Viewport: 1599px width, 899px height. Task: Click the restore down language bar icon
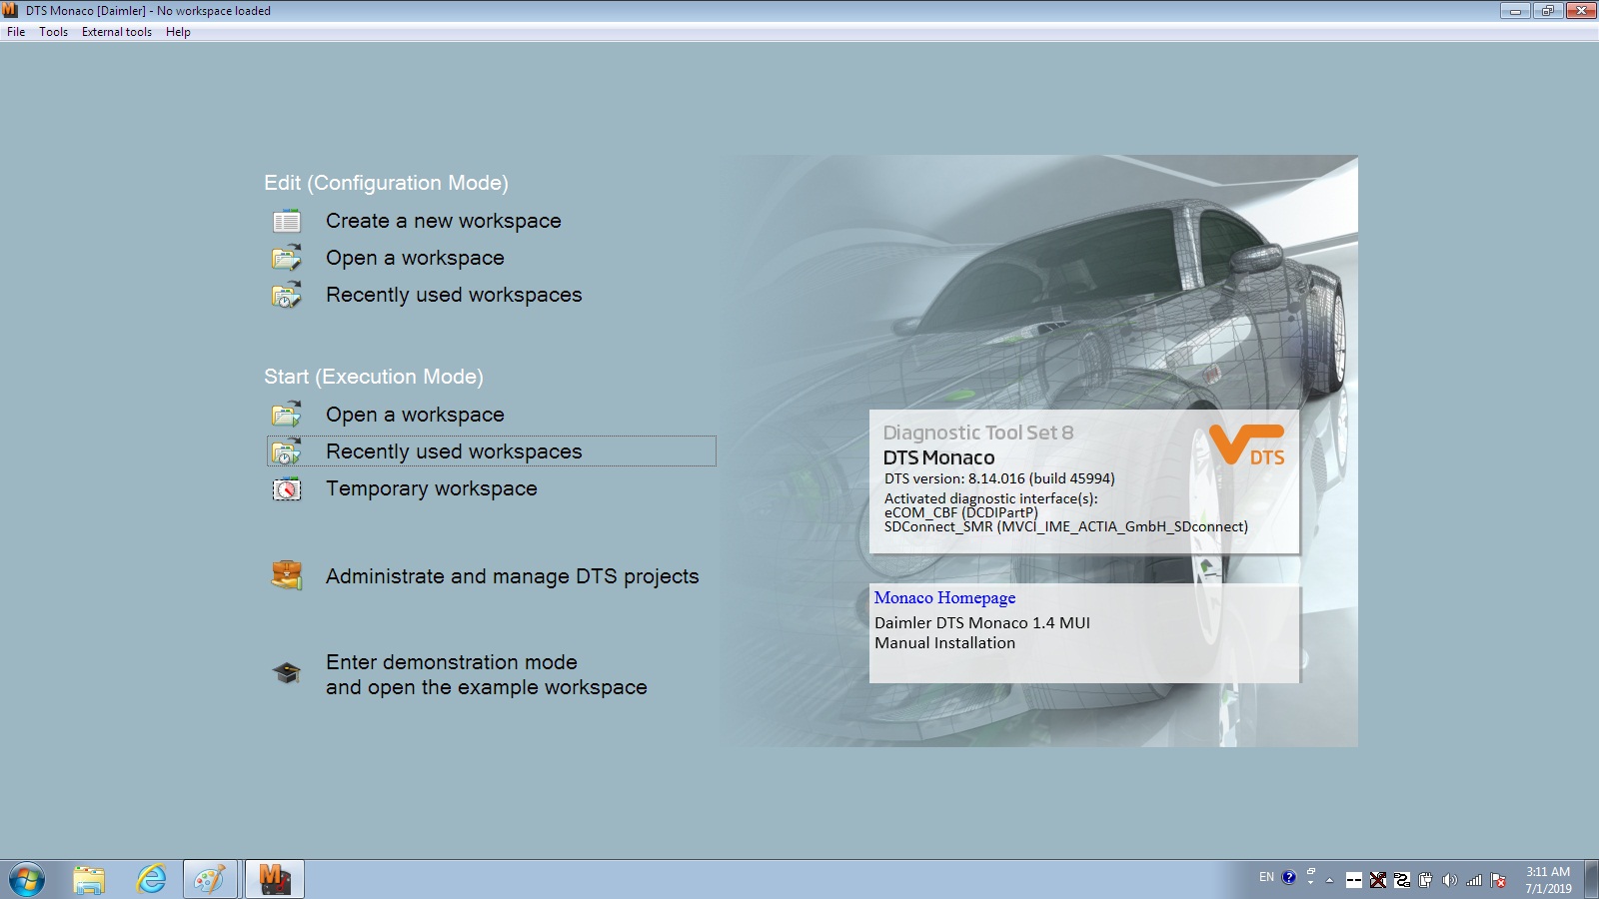tap(1310, 871)
